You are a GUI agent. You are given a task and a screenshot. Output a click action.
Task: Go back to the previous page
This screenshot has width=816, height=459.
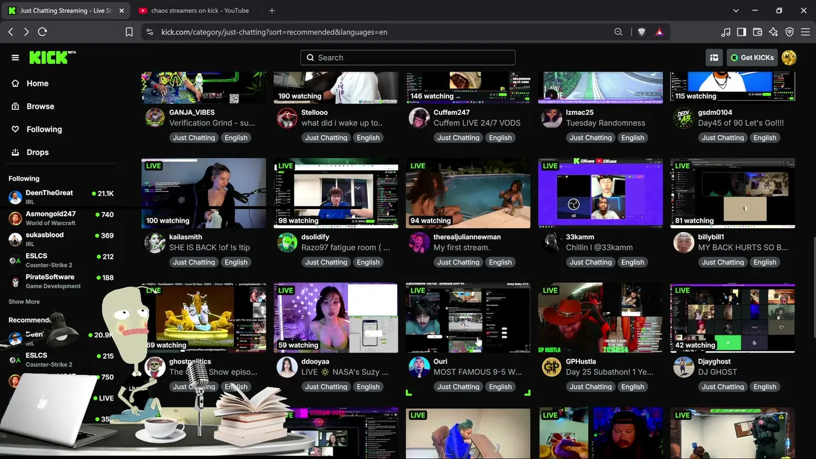[11, 32]
